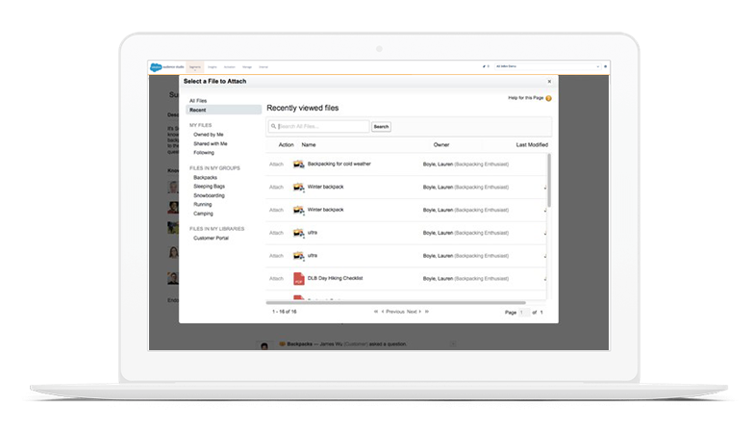The image size is (753, 430).
Task: Show files Owned by Me
Action: pos(209,135)
